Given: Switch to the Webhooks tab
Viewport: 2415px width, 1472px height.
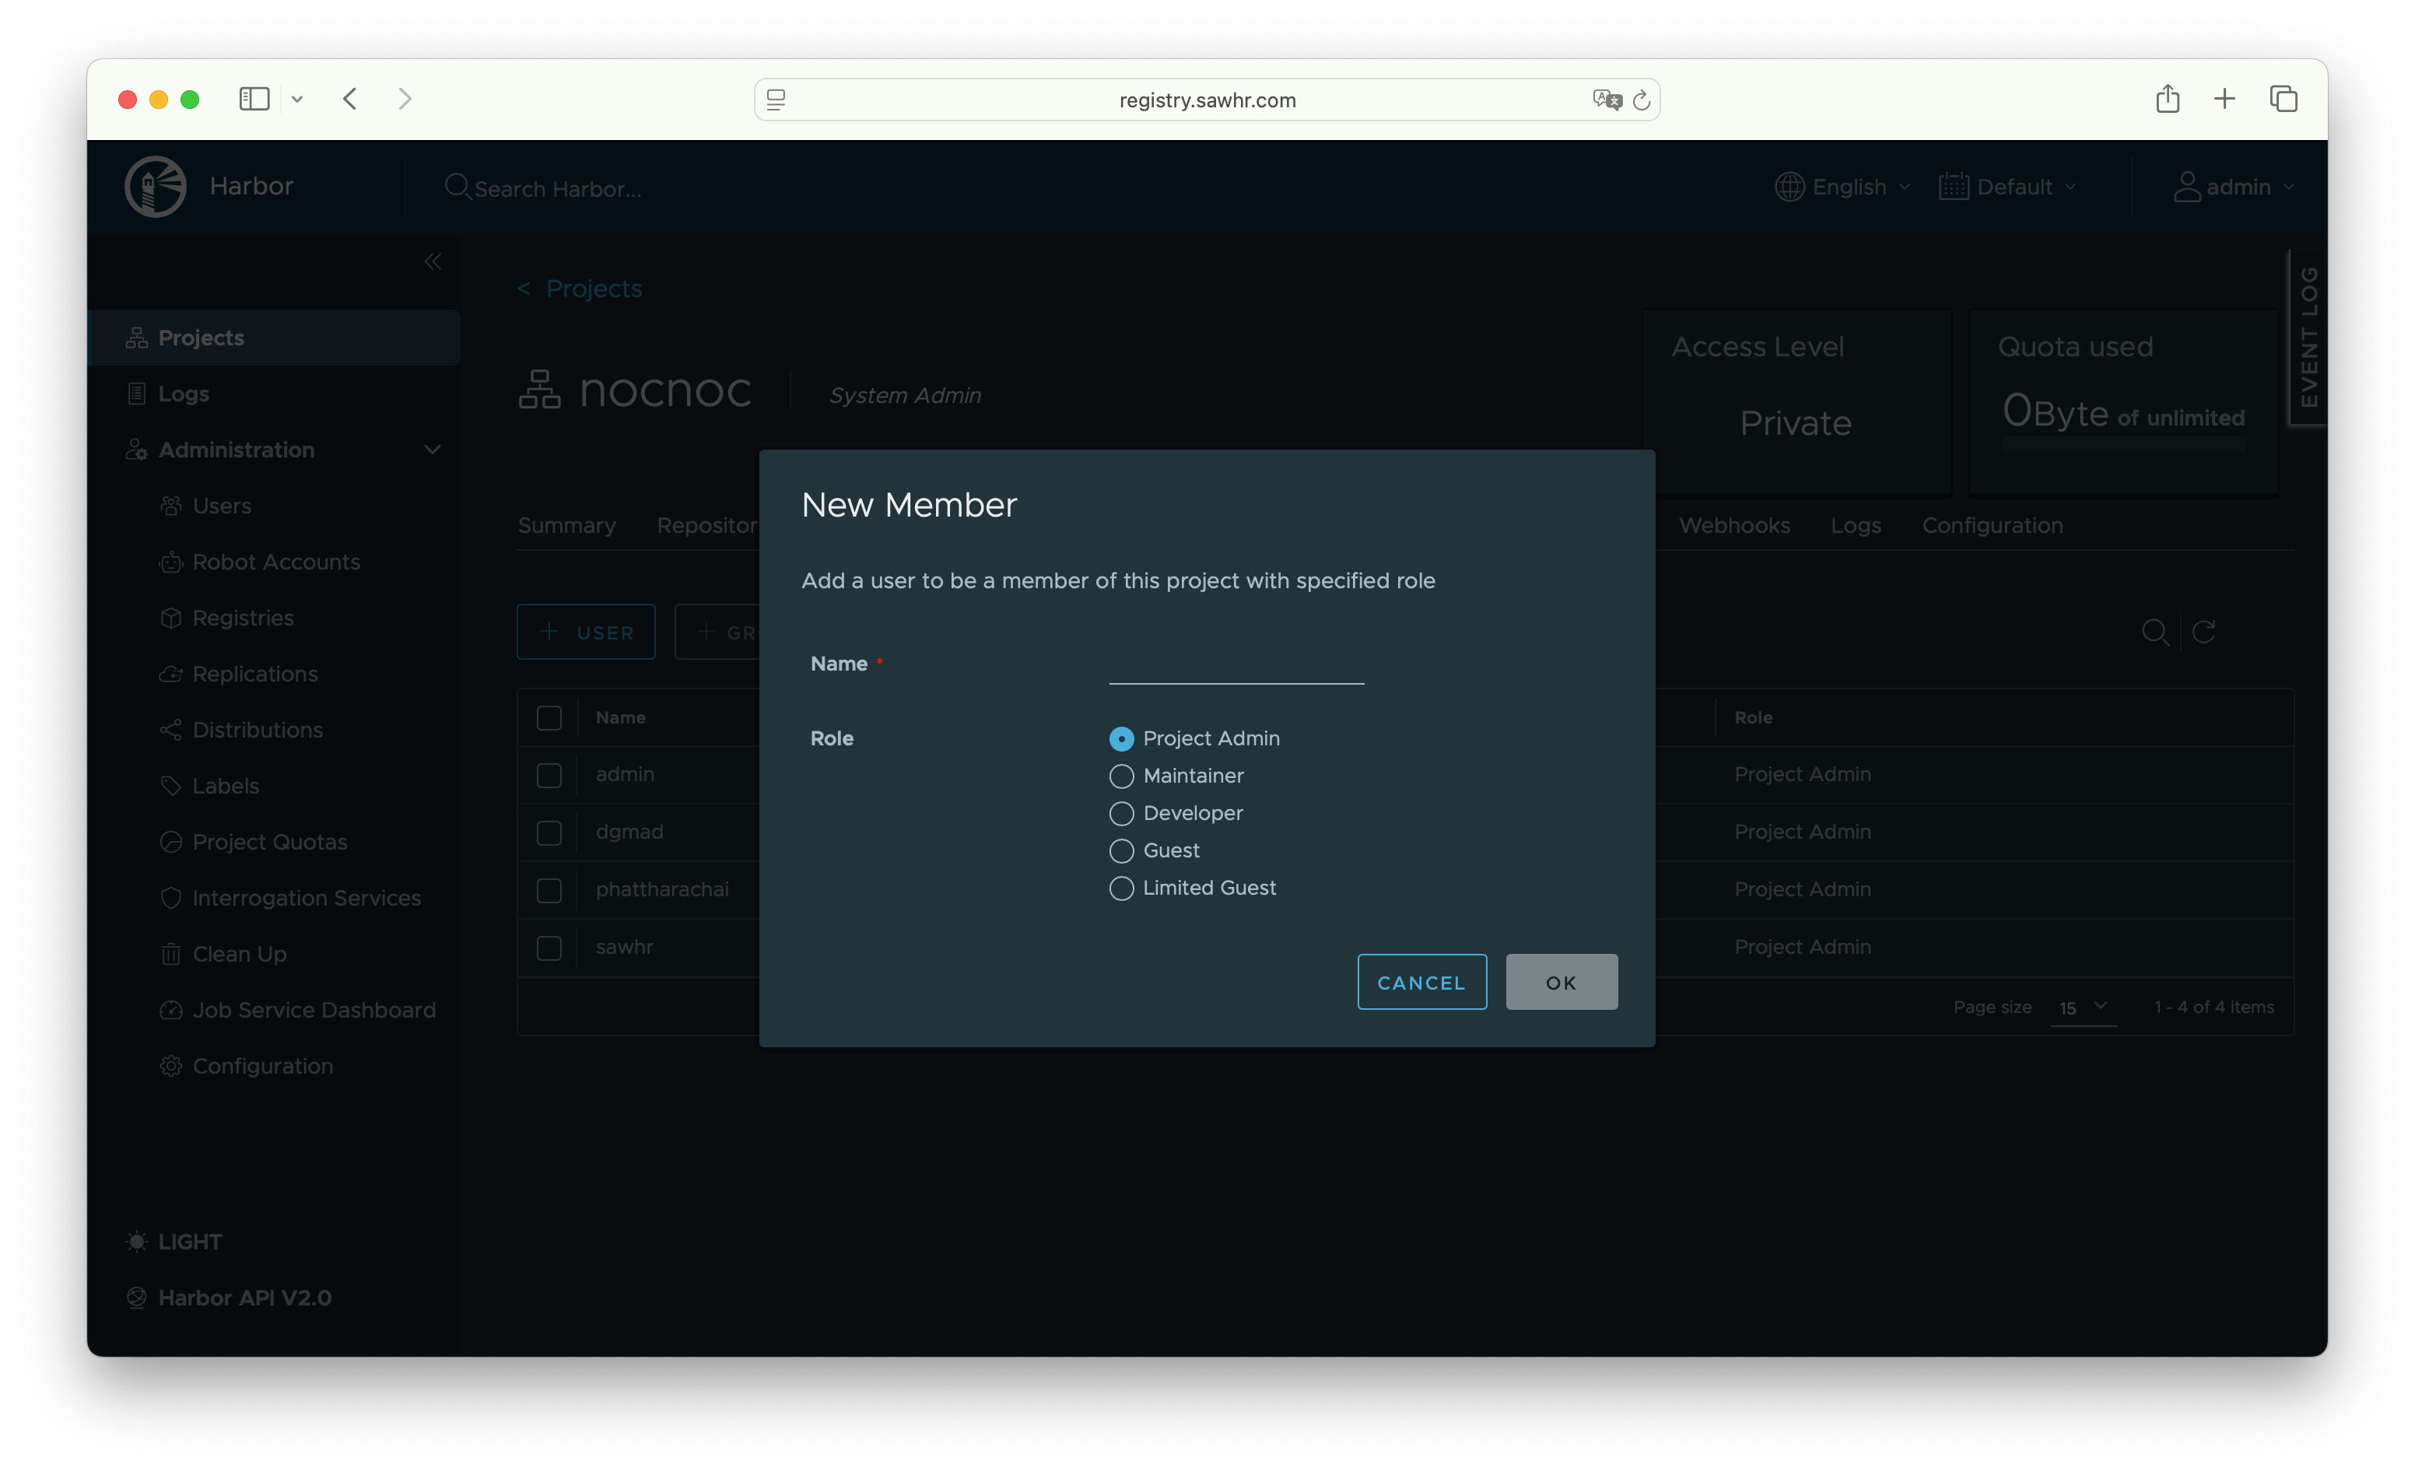Looking at the screenshot, I should [x=1733, y=525].
